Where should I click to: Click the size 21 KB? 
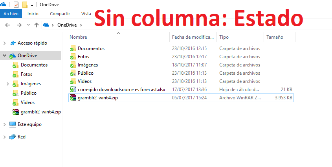(287, 90)
